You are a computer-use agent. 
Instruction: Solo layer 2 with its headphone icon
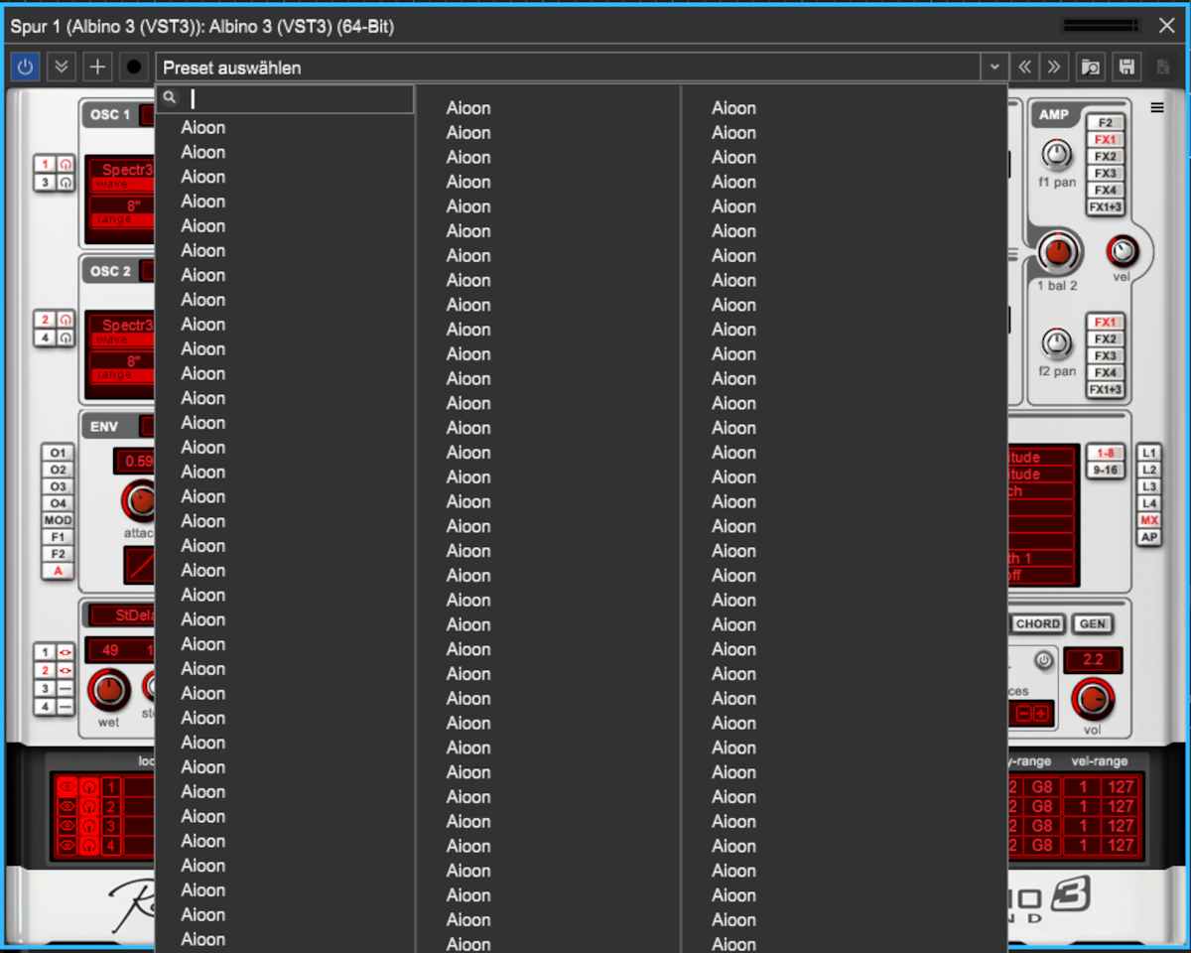[89, 808]
